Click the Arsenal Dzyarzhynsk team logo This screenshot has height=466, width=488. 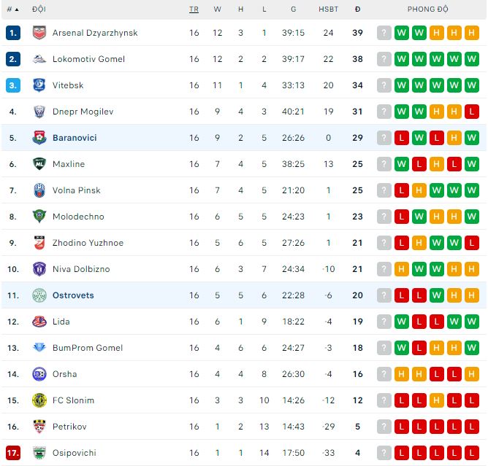tap(39, 33)
